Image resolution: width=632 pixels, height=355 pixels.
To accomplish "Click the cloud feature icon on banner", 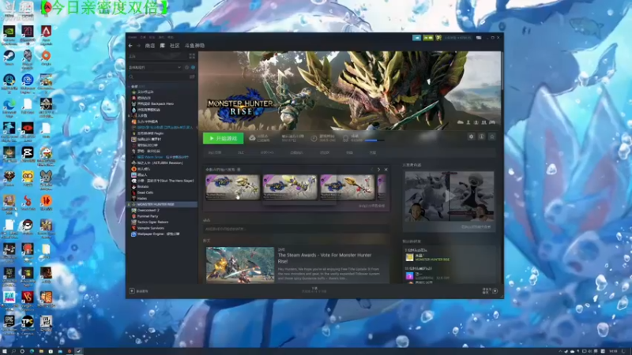I will pos(461,122).
